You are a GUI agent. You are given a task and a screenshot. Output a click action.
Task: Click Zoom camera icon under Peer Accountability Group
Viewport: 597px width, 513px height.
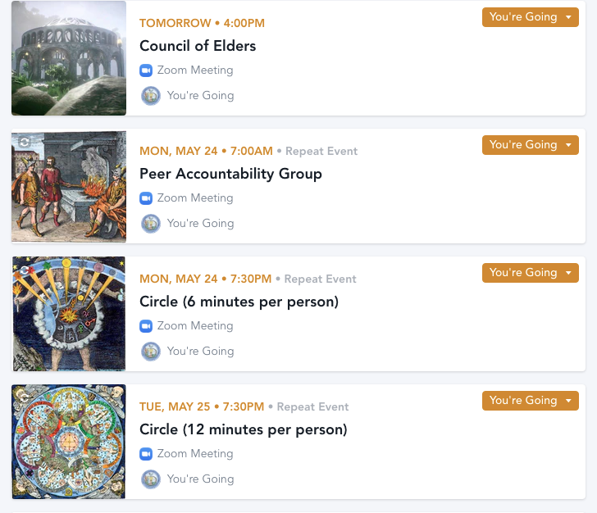coord(147,198)
